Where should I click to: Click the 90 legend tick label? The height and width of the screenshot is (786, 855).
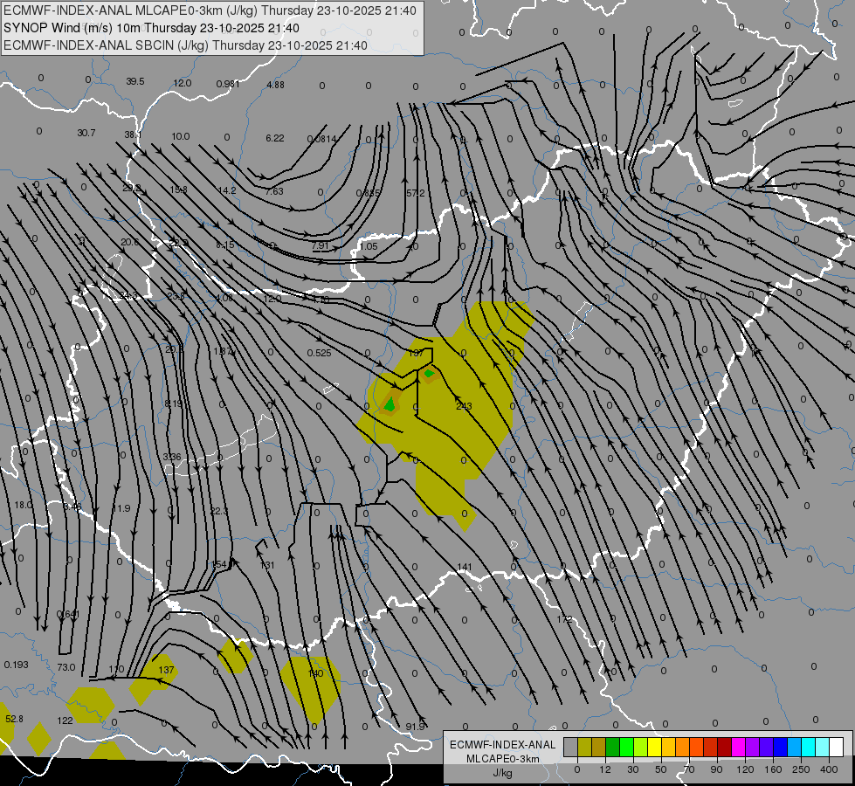(x=716, y=769)
